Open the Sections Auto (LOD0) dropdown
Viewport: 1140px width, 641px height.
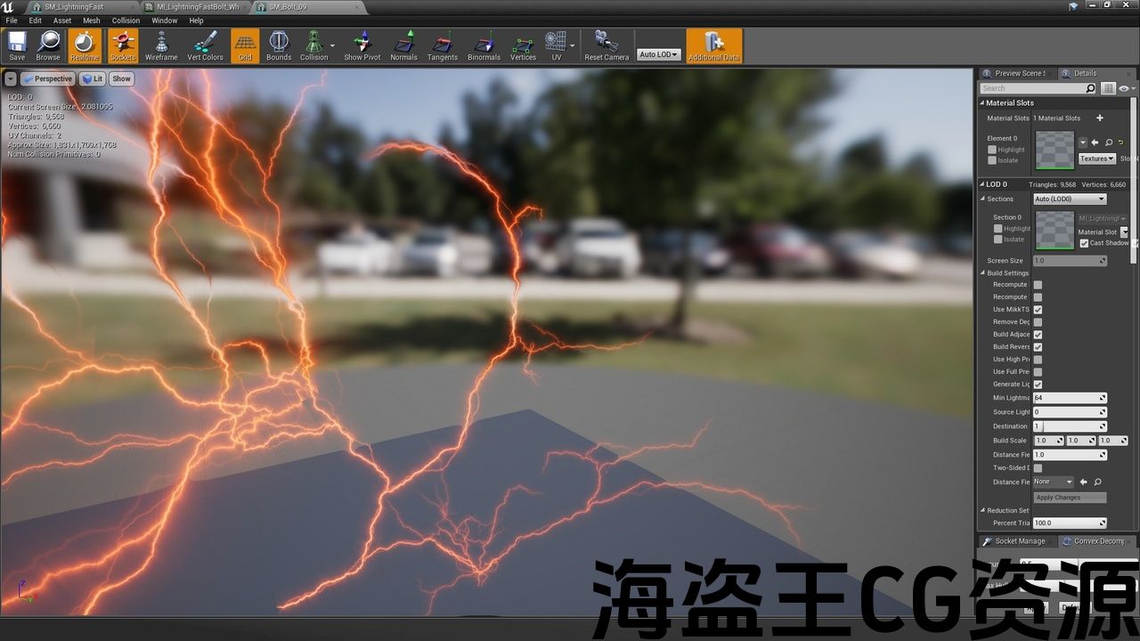1069,199
